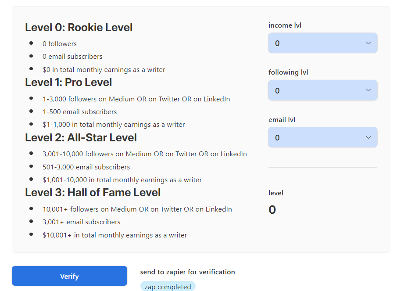Image resolution: width=397 pixels, height=291 pixels.
Task: Click the chevron arrow in income lvl dropdown
Action: pos(368,43)
